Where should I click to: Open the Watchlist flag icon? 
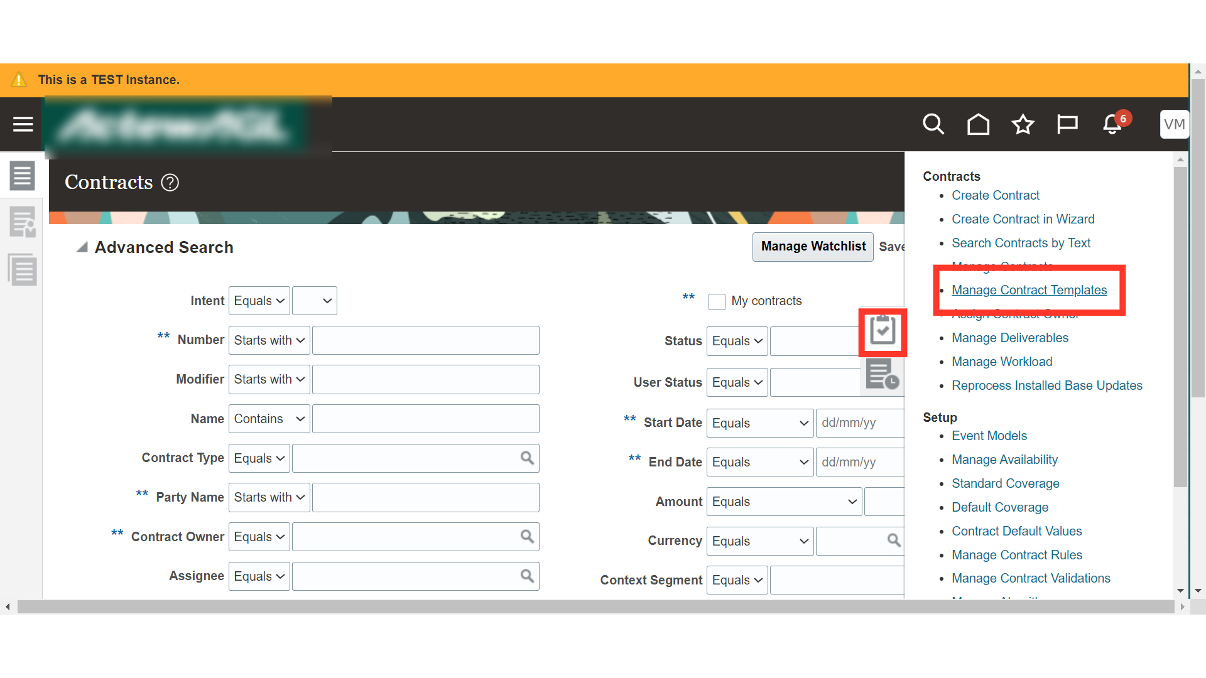tap(1067, 124)
